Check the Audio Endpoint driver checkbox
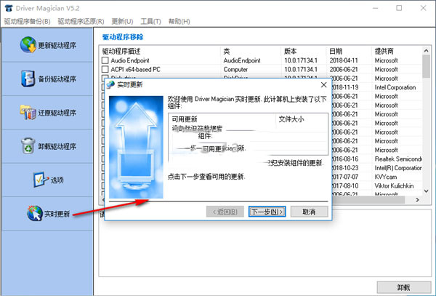This screenshot has width=436, height=296. [105, 60]
